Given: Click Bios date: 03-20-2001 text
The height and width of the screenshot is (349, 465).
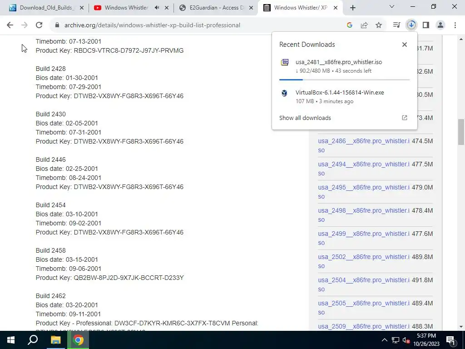Looking at the screenshot, I should [x=67, y=305].
